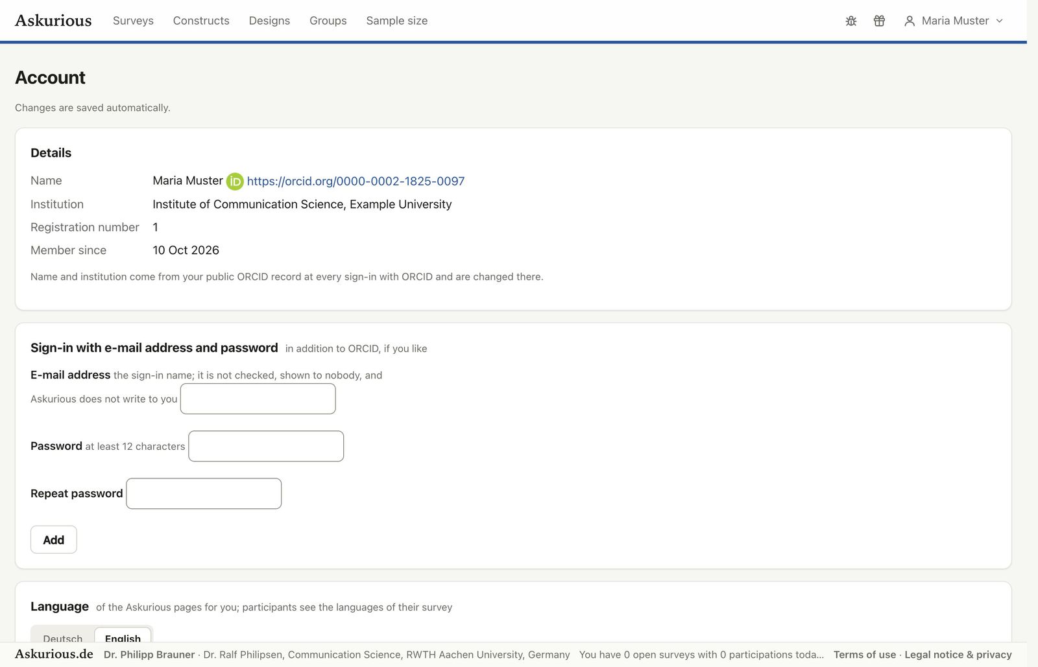Open the Sample size menu item
The height and width of the screenshot is (667, 1038).
tap(397, 21)
